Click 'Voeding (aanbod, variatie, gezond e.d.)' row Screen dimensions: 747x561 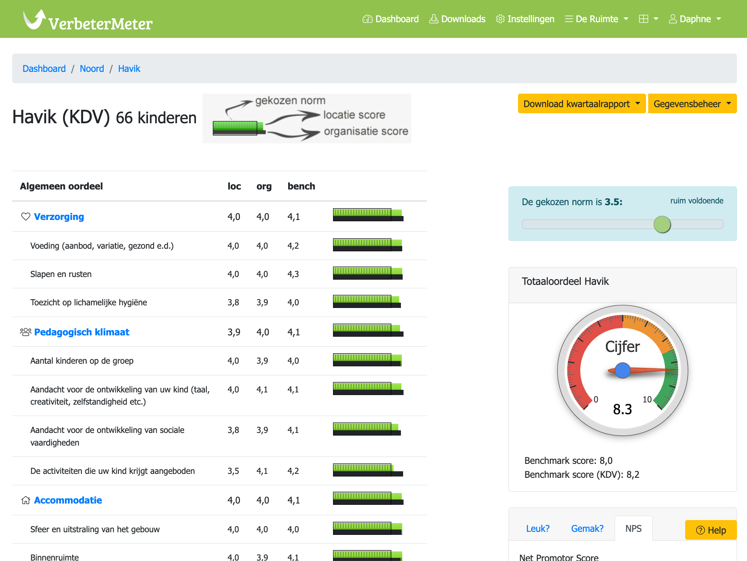click(x=219, y=246)
